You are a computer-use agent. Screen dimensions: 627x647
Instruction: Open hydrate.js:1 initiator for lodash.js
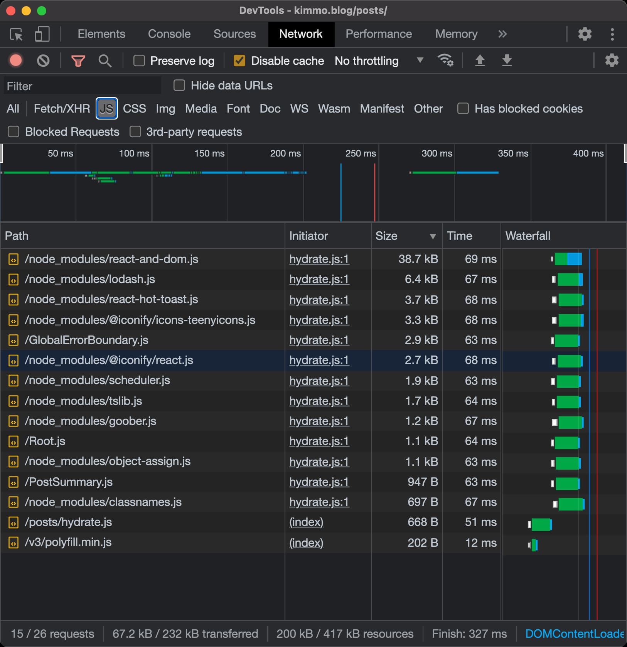(319, 279)
